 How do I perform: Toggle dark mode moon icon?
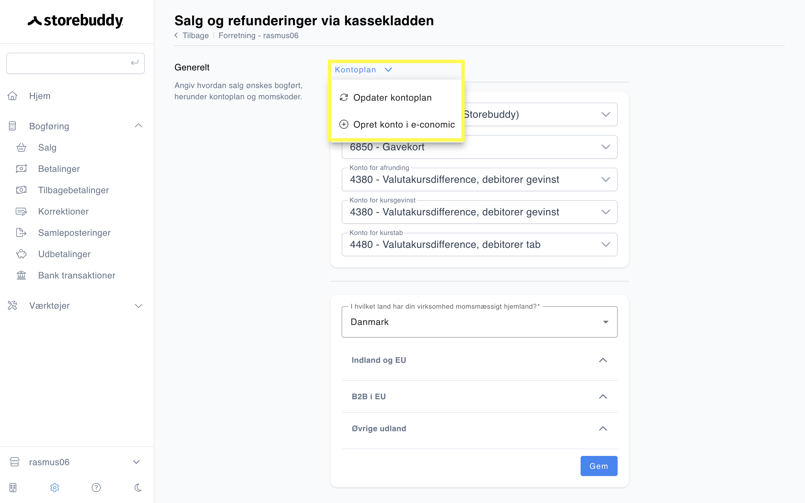[x=138, y=487]
